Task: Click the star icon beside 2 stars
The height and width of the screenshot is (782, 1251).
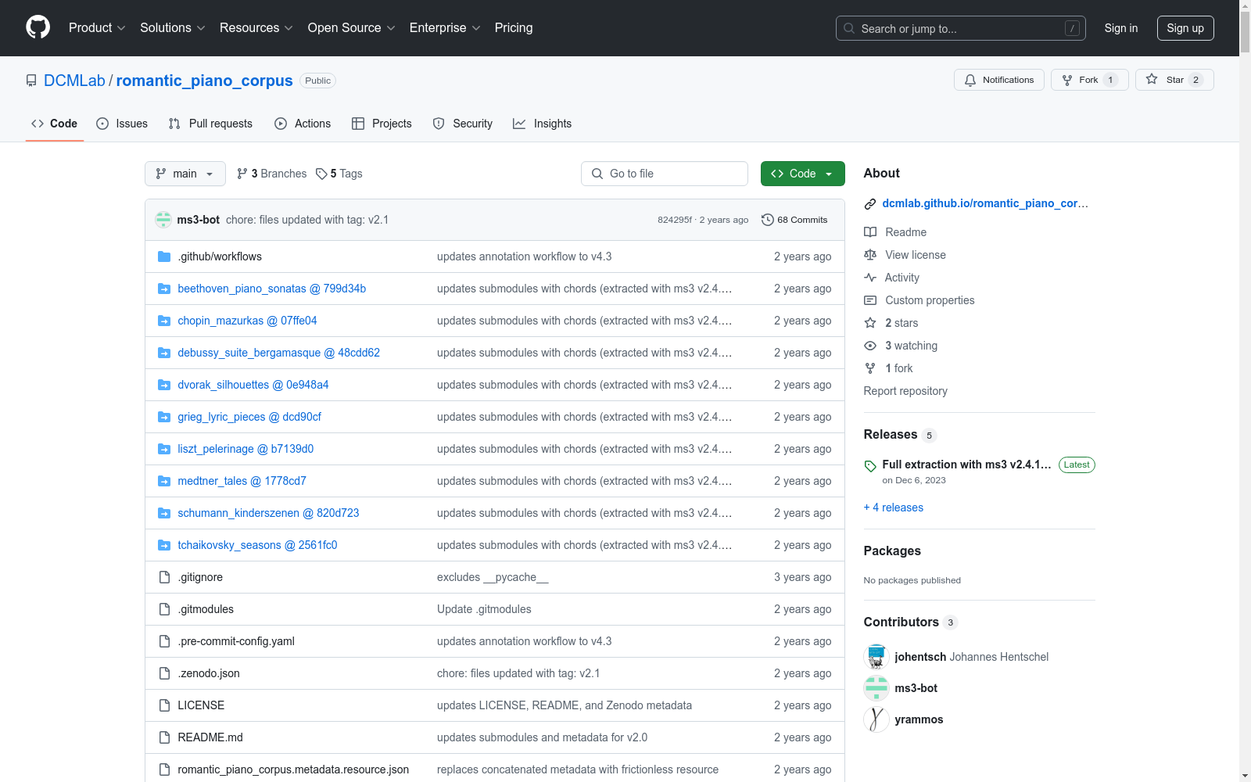Action: 870,323
